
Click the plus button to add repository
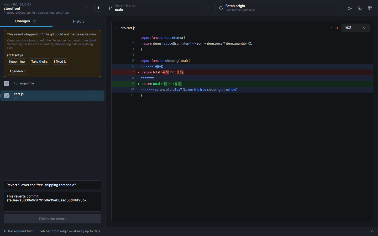pyautogui.click(x=98, y=8)
